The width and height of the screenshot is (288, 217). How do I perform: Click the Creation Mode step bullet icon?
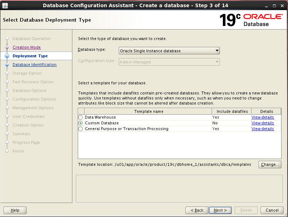[x=7, y=48]
